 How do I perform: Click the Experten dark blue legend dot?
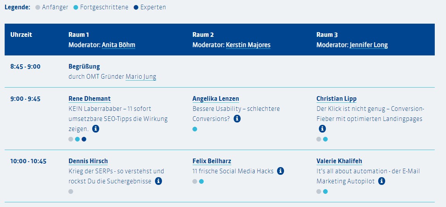point(136,7)
